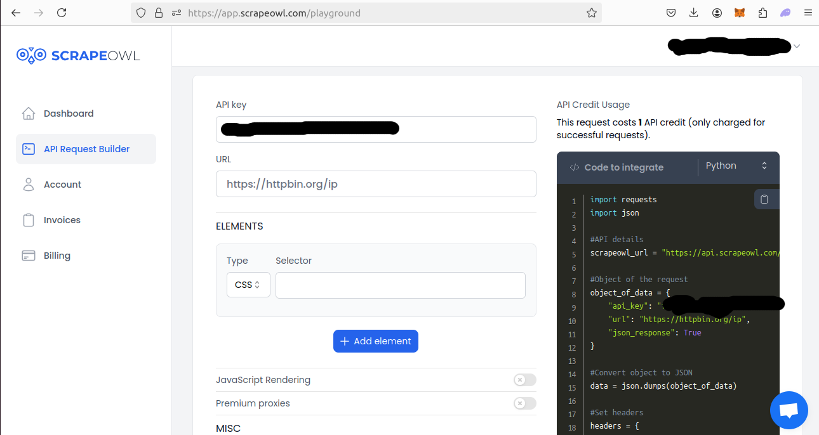
Task: Click the ScrapeOwl logo
Action: point(78,55)
